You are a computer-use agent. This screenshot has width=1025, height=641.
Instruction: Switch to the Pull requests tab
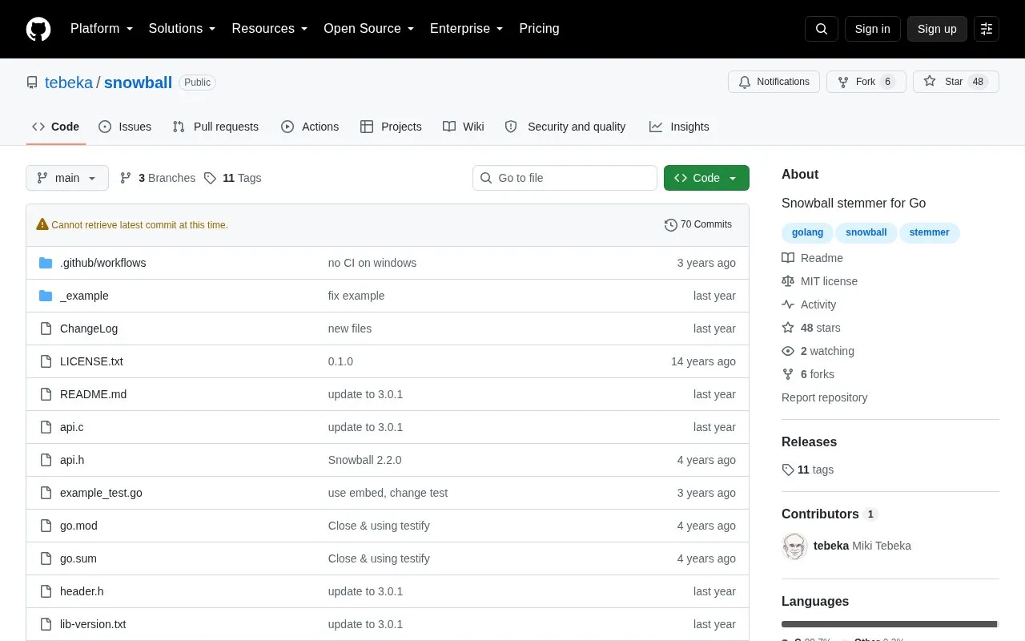tap(215, 127)
